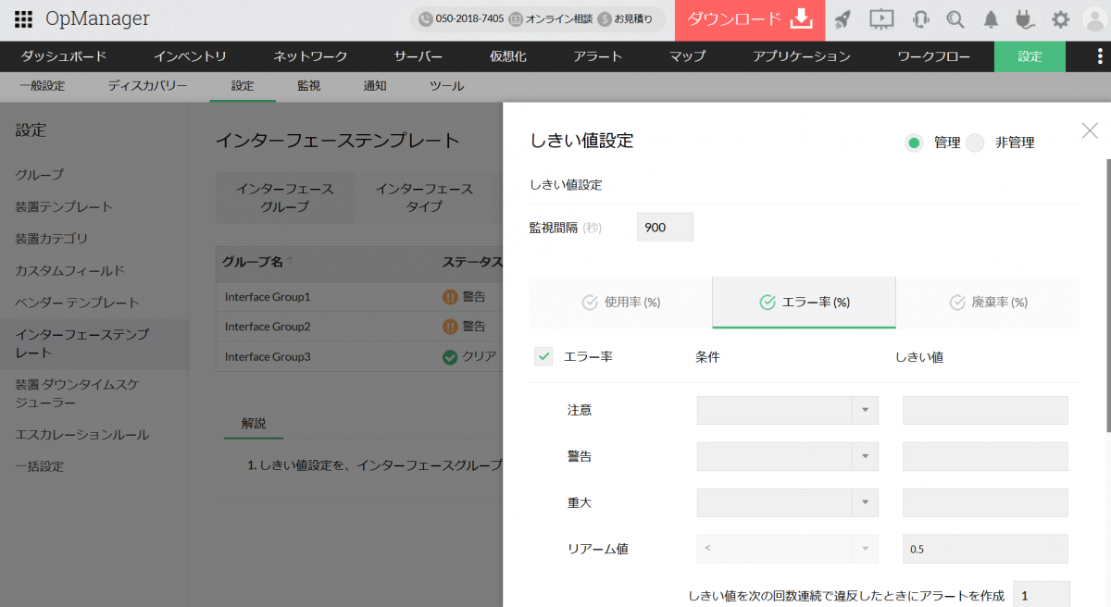Screen dimensions: 1111x607
Task: Open the ツール sub-tab
Action: click(446, 86)
